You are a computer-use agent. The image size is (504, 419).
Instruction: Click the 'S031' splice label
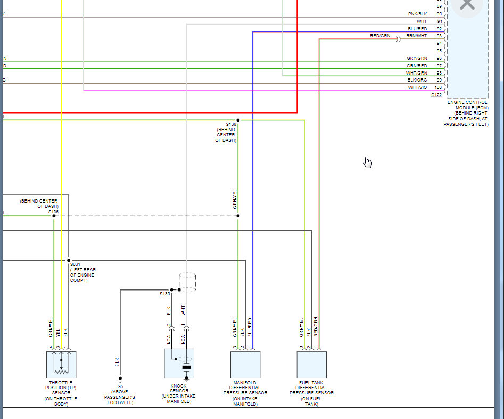click(75, 264)
